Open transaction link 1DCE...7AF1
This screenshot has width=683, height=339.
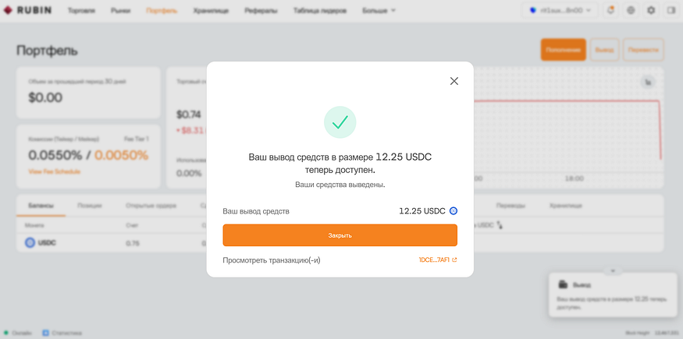pos(437,260)
